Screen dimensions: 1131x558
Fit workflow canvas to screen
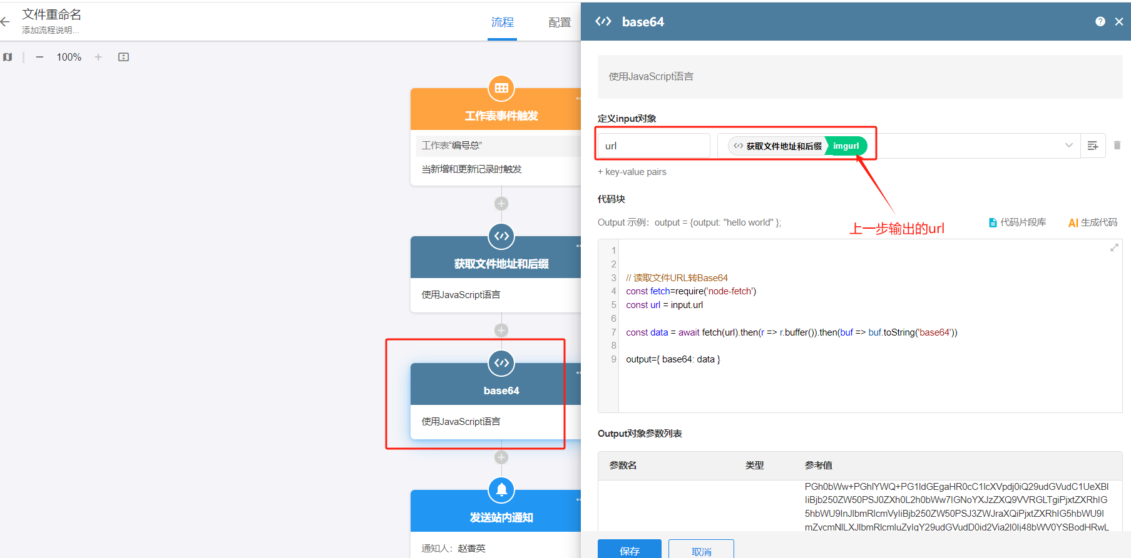click(123, 57)
